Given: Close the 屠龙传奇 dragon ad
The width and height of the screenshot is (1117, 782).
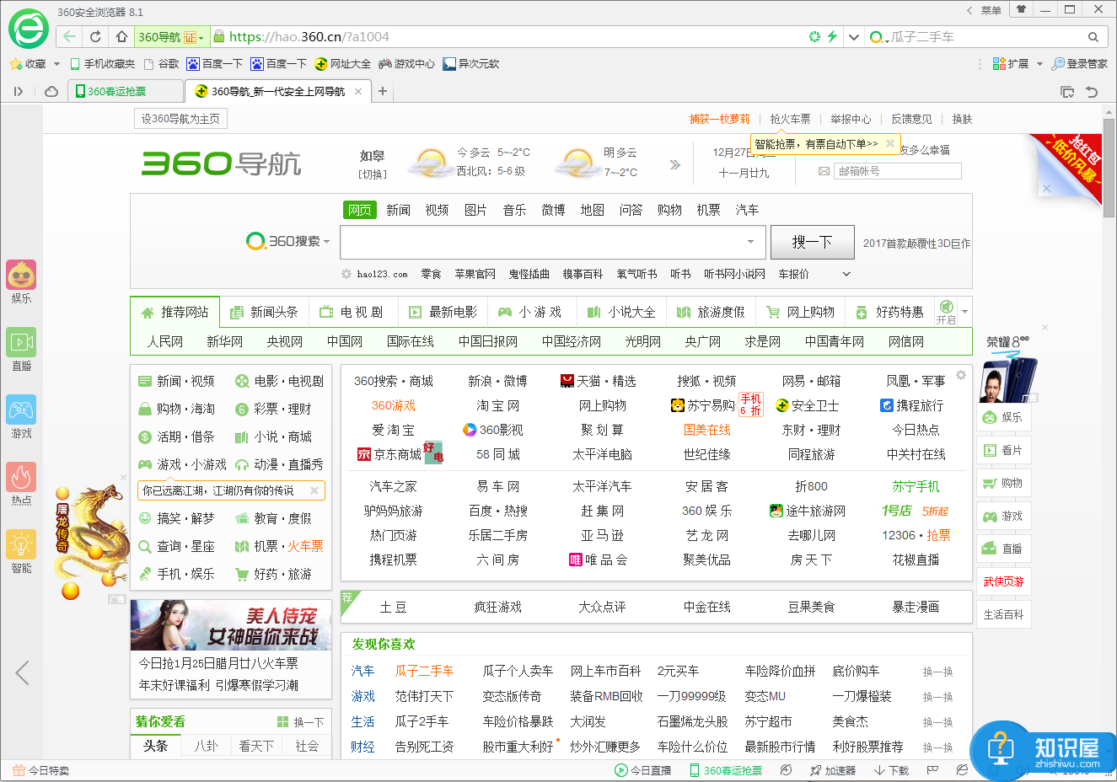Looking at the screenshot, I should pyautogui.click(x=123, y=478).
